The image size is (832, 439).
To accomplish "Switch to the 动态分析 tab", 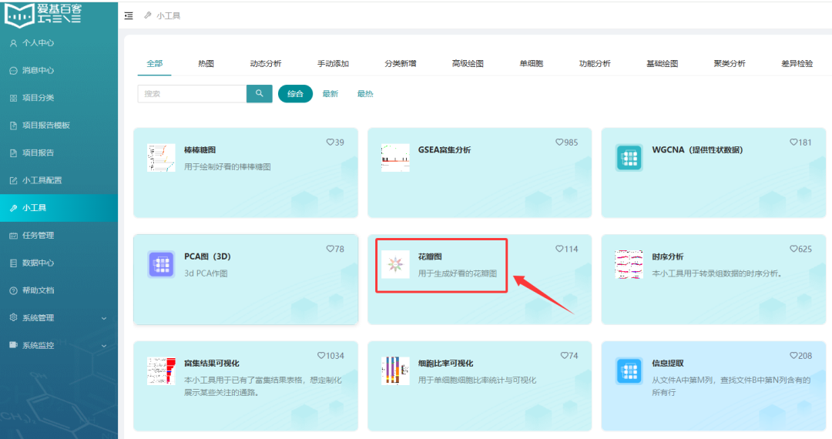I will tap(265, 64).
